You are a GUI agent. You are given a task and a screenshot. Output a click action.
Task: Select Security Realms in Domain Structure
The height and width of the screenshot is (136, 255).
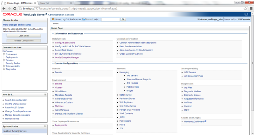(x=13, y=63)
